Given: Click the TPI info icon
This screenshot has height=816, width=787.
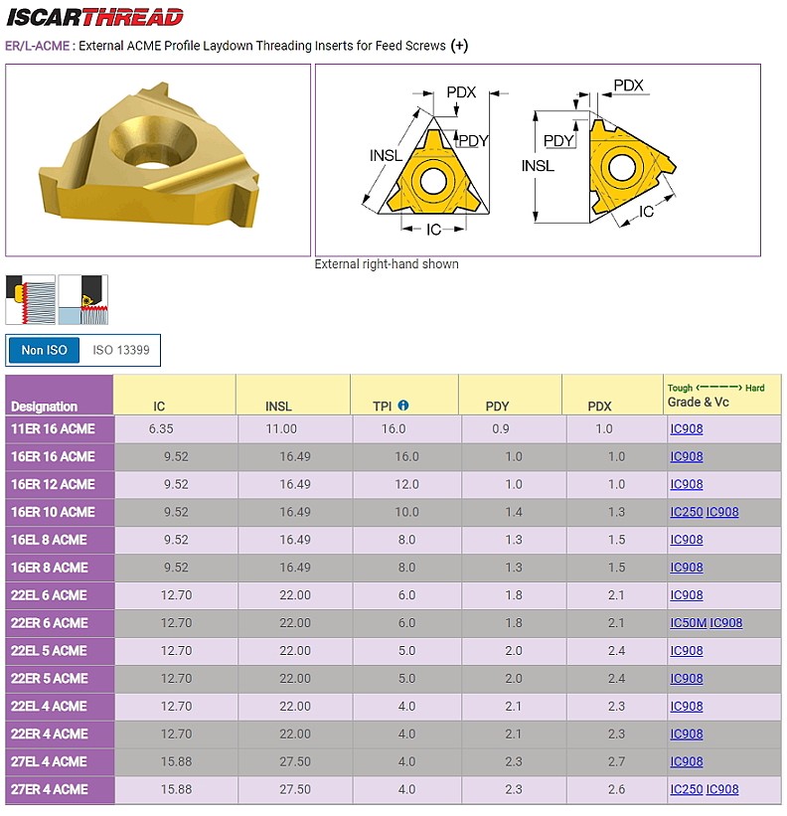Looking at the screenshot, I should (403, 405).
